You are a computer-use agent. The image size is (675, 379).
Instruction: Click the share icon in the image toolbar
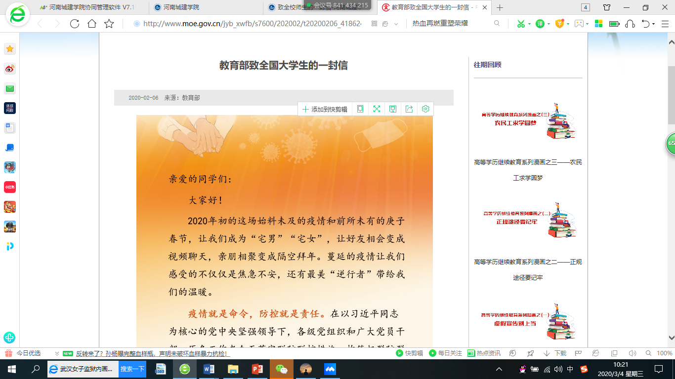click(409, 109)
